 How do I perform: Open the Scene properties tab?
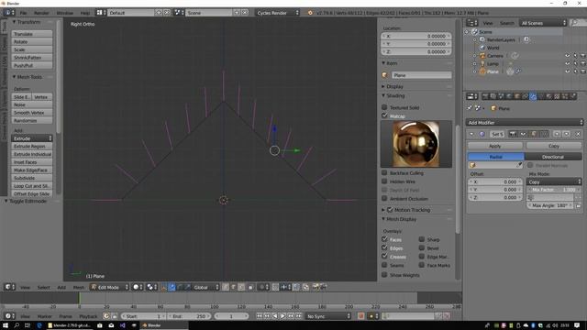501,96
